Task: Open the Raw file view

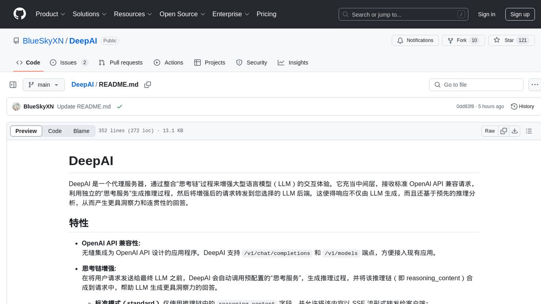Action: click(x=490, y=131)
